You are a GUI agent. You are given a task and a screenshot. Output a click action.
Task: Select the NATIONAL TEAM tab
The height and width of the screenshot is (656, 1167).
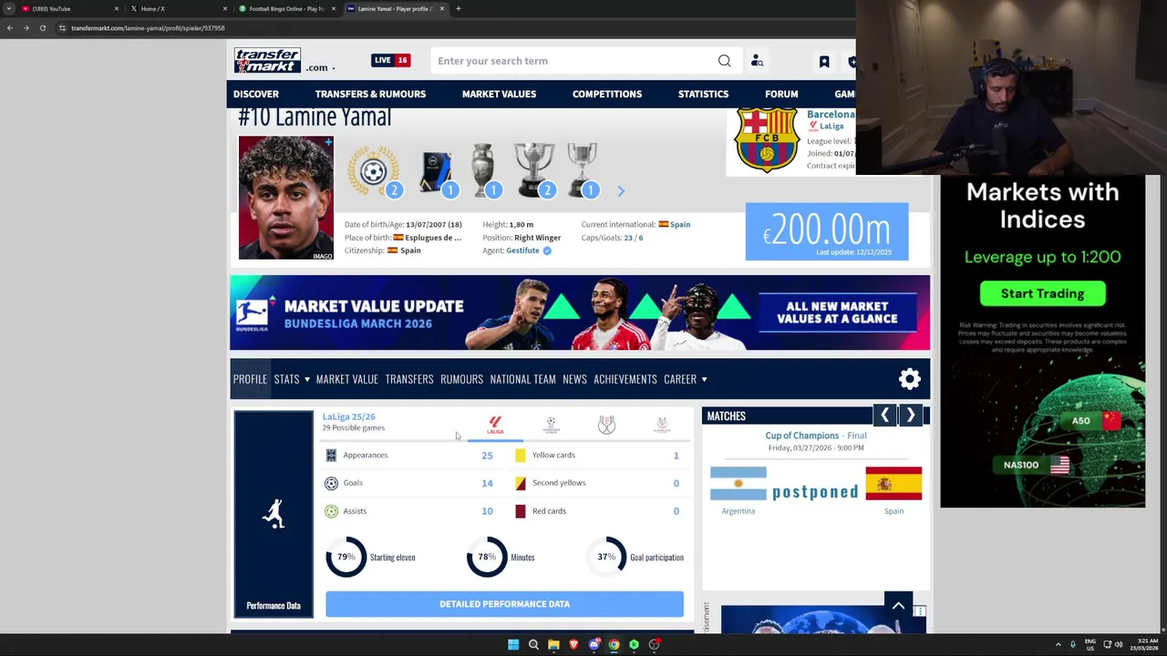522,379
